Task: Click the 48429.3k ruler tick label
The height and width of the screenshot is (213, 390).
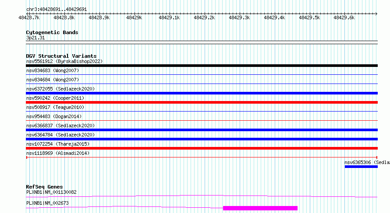Action: [239, 17]
